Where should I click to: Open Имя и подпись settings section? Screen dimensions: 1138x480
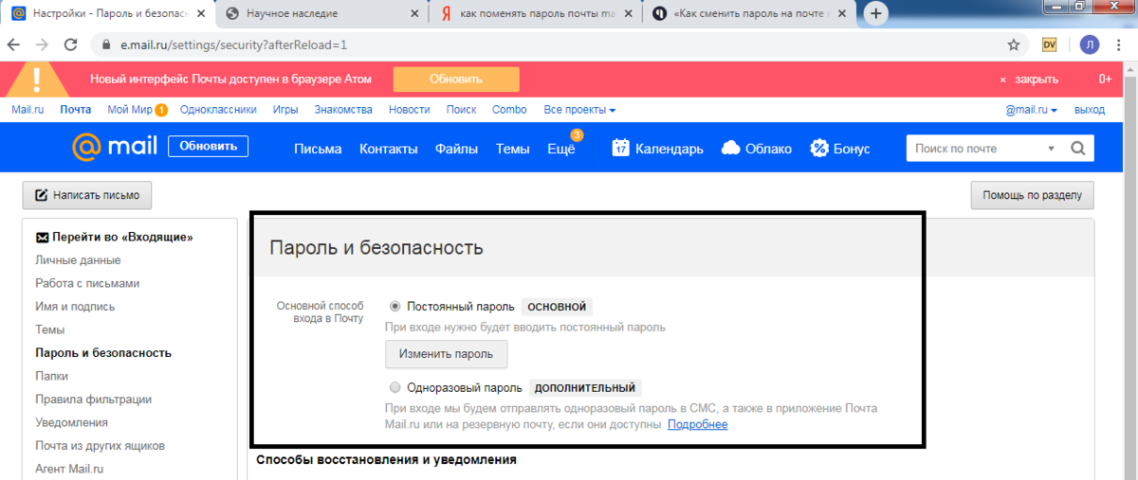[x=75, y=307]
